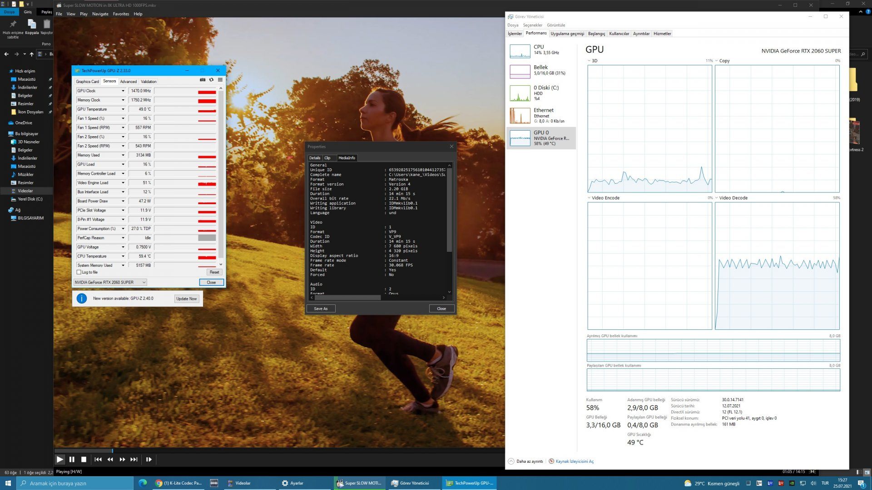Open the GPU Temperature sensor dropdown

[123, 109]
